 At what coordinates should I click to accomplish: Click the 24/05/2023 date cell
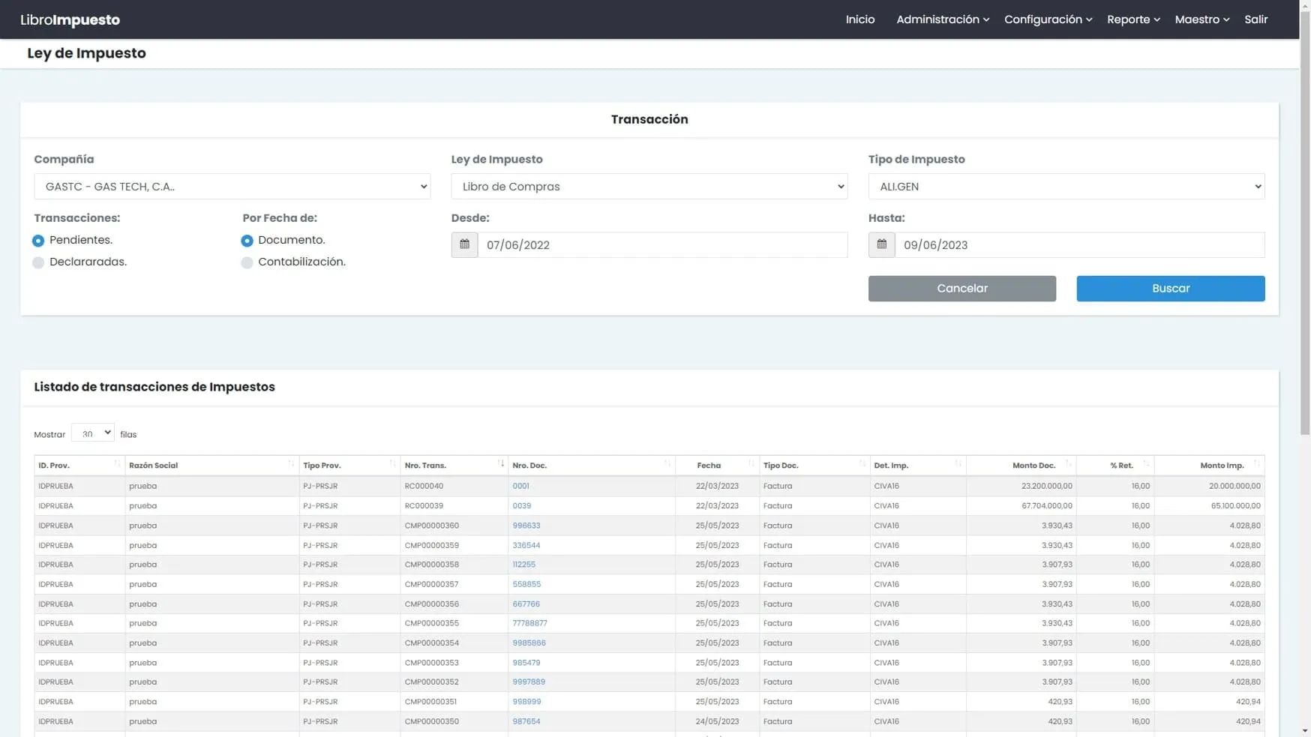pyautogui.click(x=717, y=721)
